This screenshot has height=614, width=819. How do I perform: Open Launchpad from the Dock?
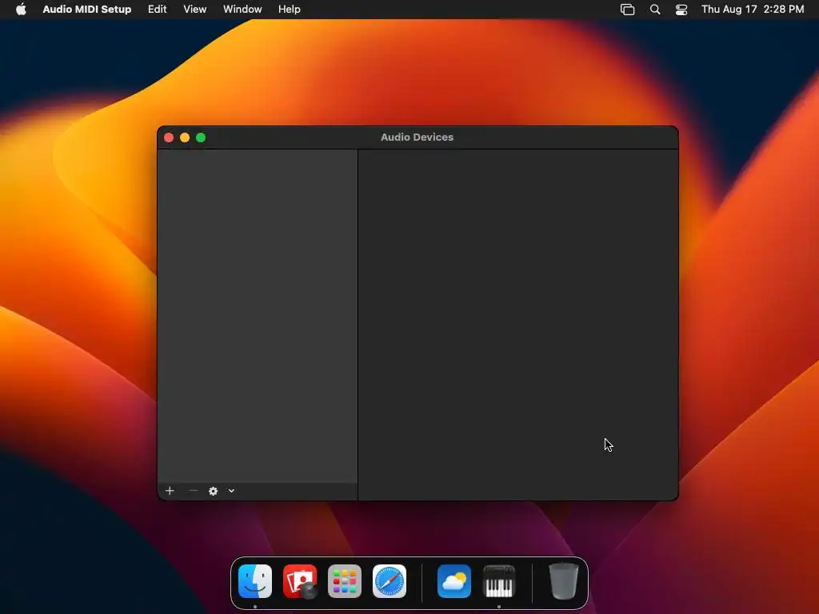[x=345, y=581]
